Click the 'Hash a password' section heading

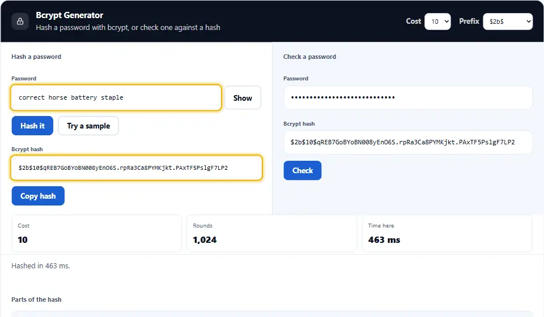coord(36,57)
